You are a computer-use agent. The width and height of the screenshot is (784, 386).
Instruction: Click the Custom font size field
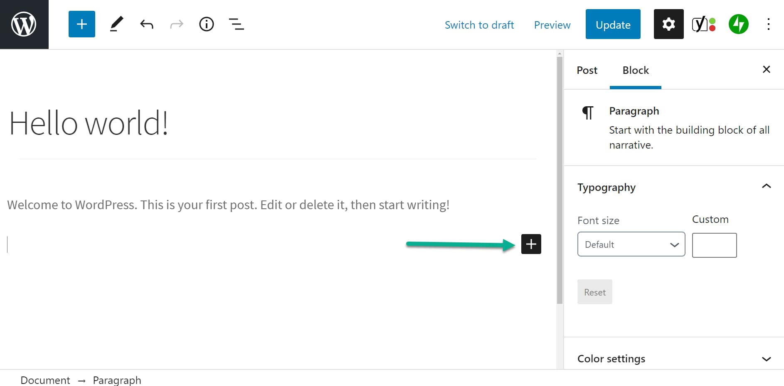tap(714, 245)
